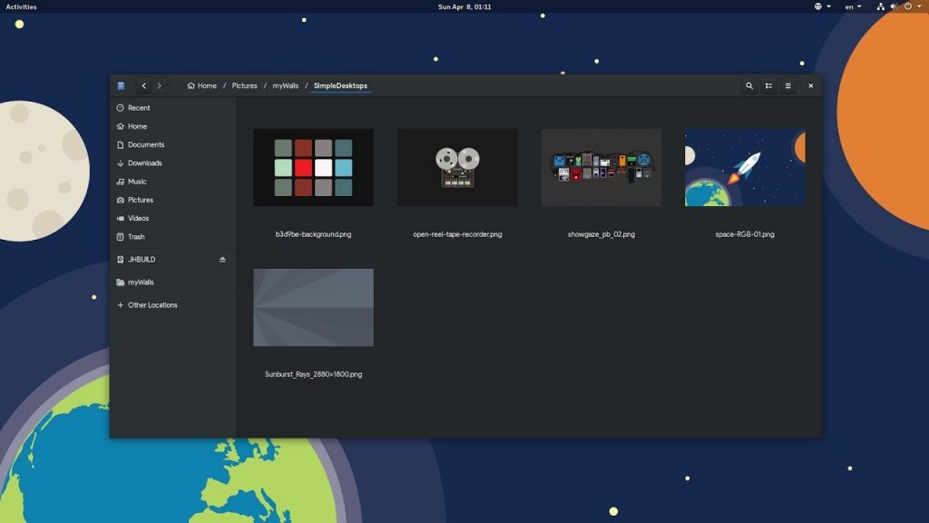
Task: Click myWalls breadcrumb in path bar
Action: click(286, 86)
